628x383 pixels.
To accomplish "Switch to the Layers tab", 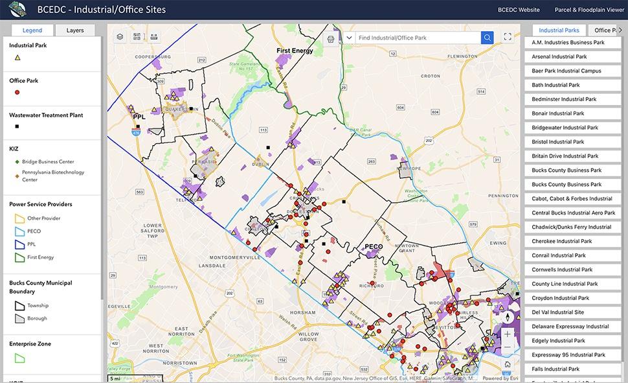I will [x=75, y=30].
